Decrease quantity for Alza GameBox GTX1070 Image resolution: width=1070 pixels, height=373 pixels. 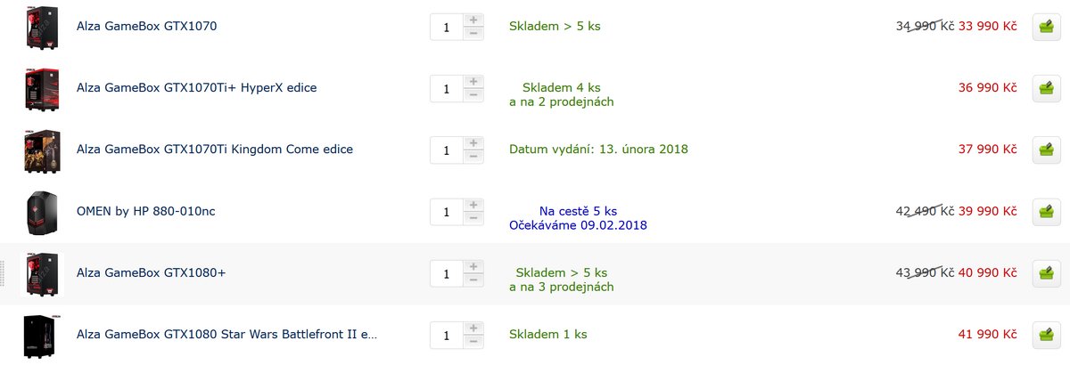(x=473, y=34)
